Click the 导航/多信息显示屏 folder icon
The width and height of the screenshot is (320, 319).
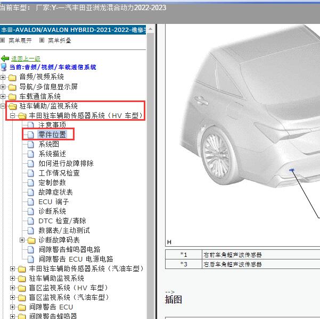pos(12,87)
